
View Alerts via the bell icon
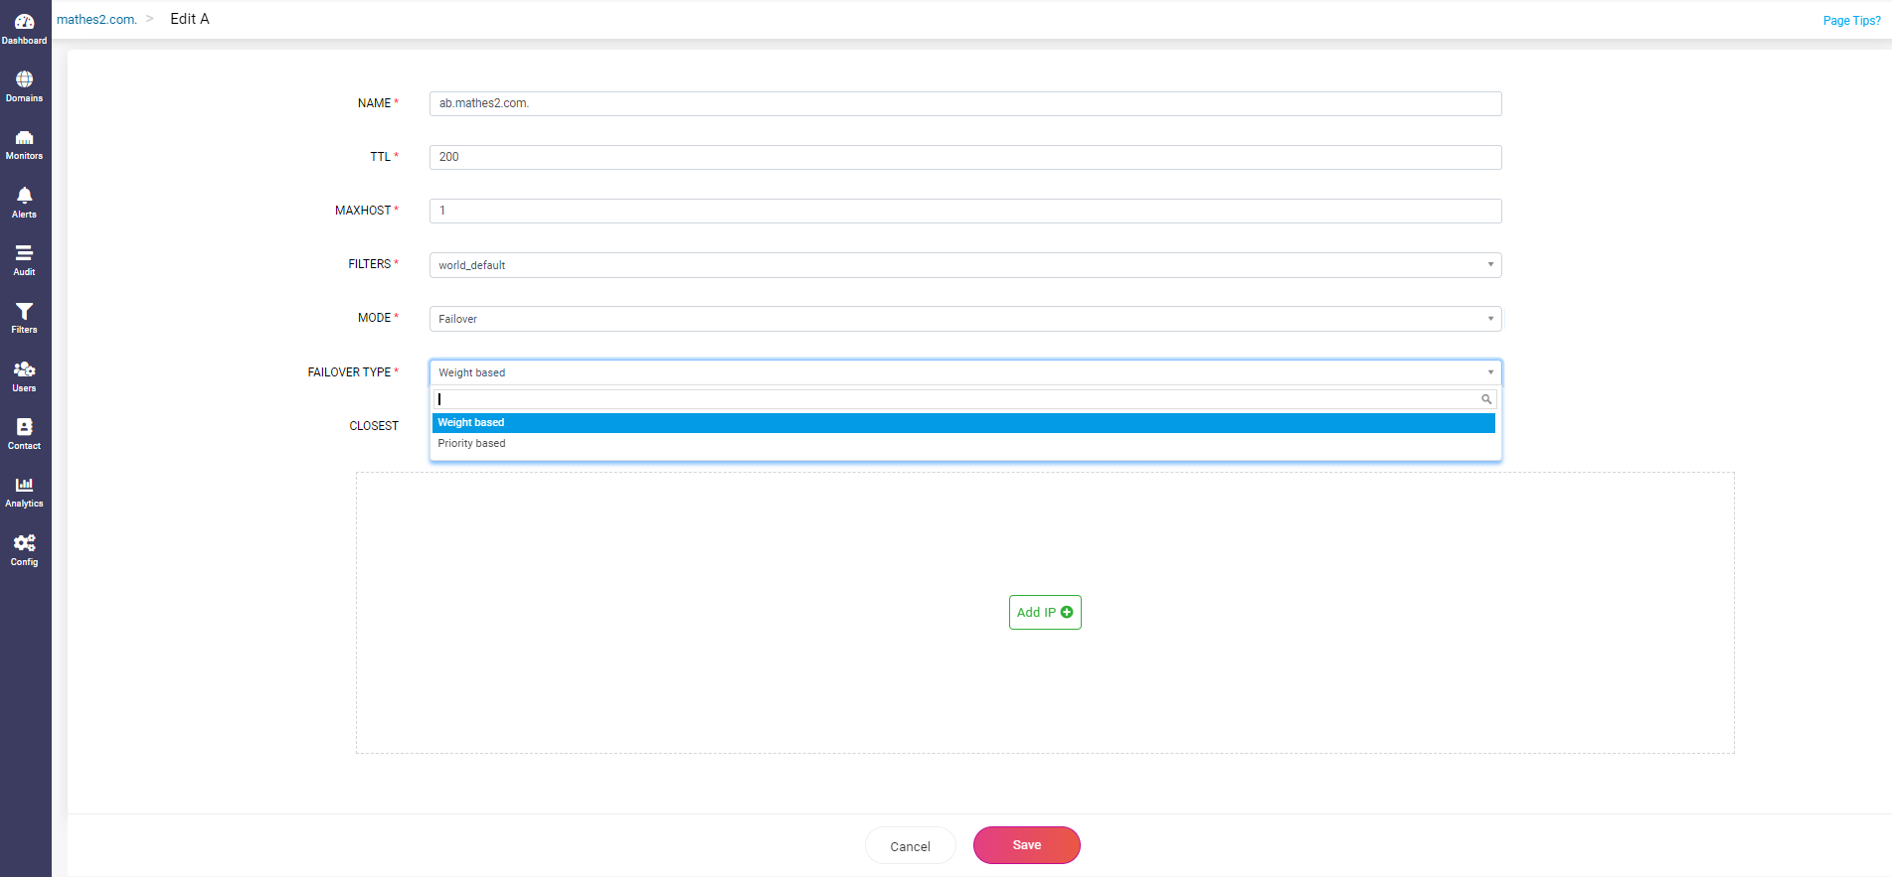(x=25, y=203)
